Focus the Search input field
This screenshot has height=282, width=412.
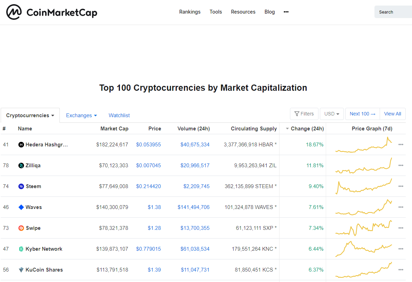tap(393, 12)
